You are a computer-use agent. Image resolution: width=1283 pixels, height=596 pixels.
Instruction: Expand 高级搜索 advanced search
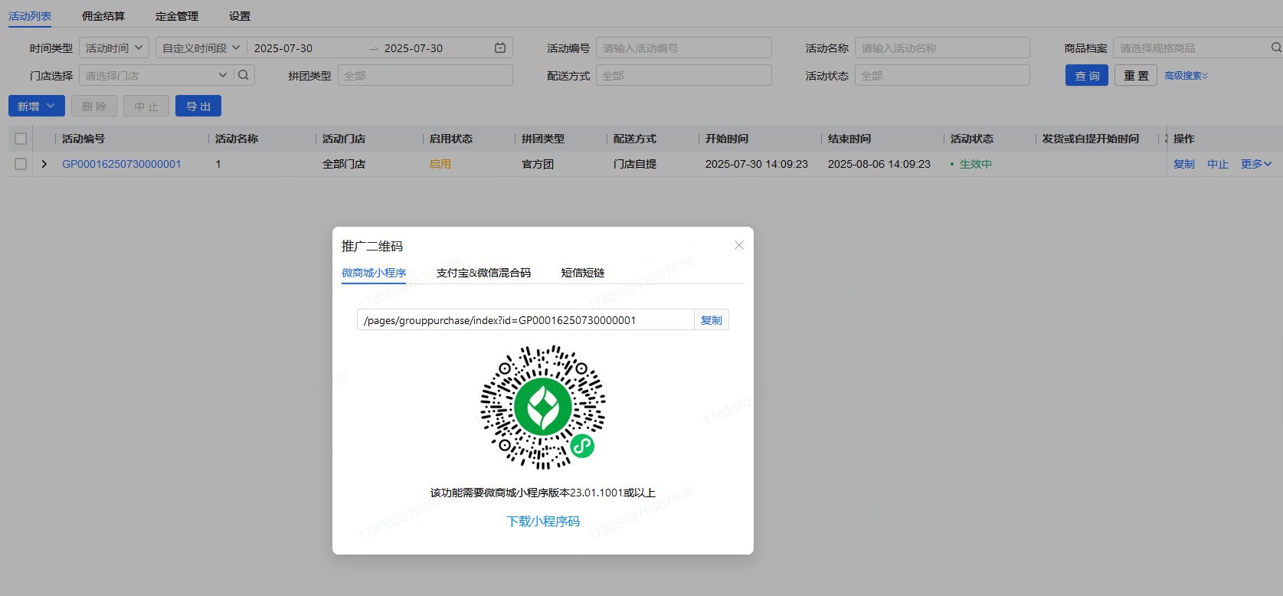[1186, 75]
